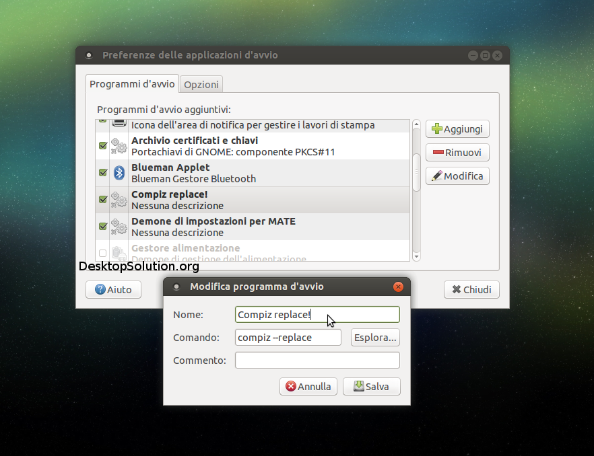Screen dimensions: 594x456
Task: Select 'Icona dell'area di notifica' row
Action: point(253,125)
